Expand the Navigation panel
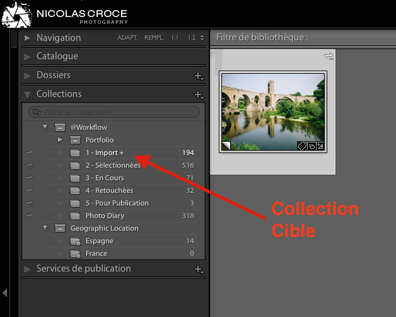 (27, 38)
